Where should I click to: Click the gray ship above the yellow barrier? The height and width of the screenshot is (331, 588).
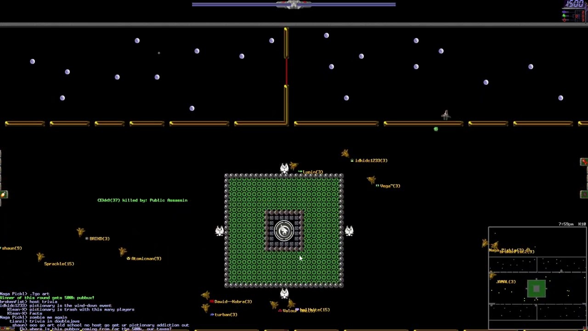click(445, 115)
